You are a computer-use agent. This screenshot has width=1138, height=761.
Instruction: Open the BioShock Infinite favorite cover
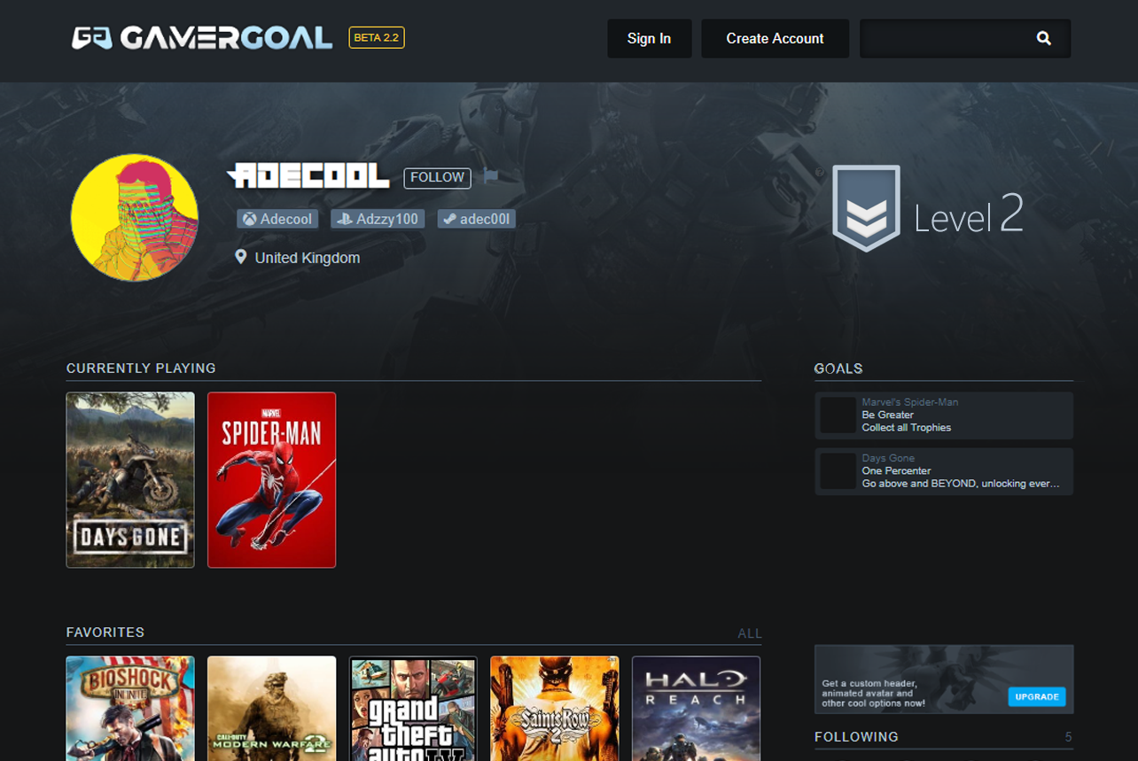(x=130, y=708)
